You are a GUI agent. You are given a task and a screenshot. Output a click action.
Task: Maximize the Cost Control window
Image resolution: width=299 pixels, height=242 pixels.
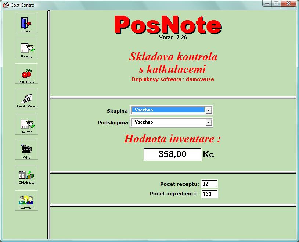[276, 3]
